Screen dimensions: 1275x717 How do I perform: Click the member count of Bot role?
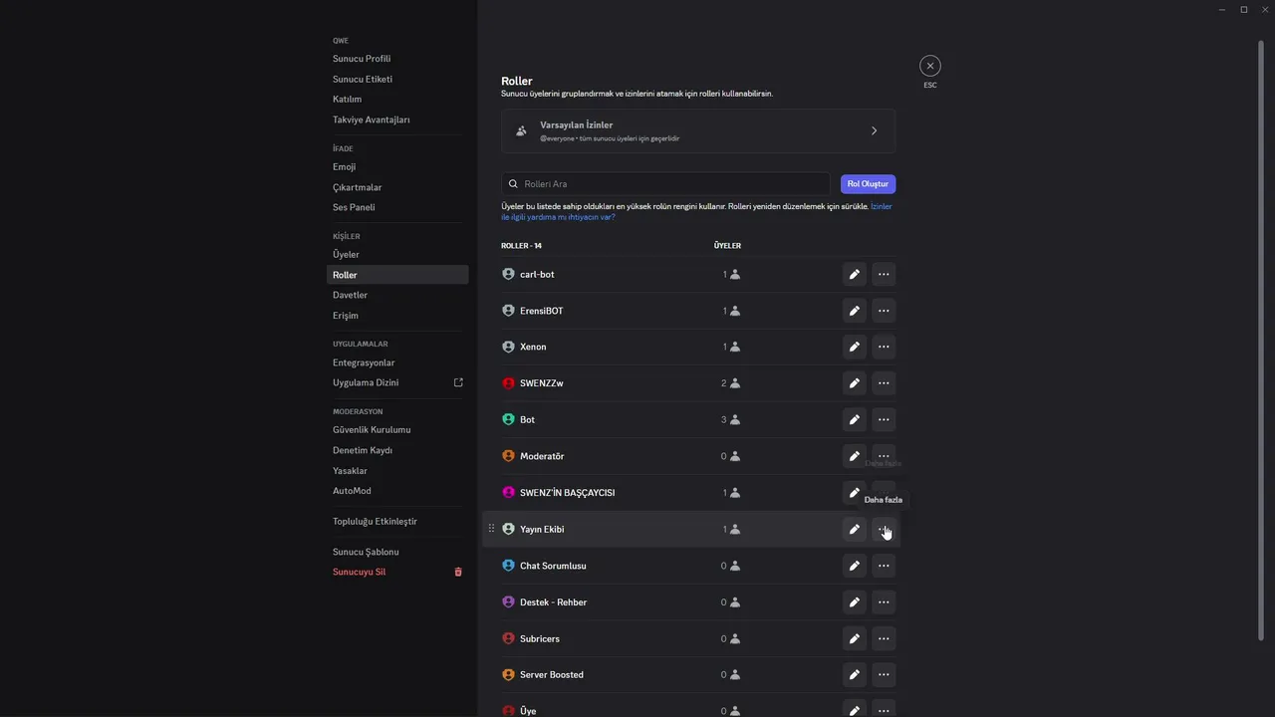731,419
